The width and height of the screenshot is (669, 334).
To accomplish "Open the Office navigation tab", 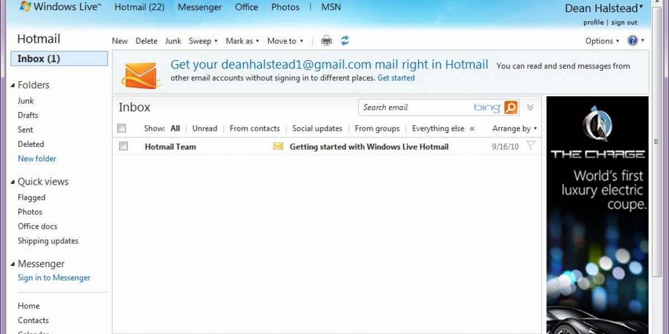I will [246, 7].
